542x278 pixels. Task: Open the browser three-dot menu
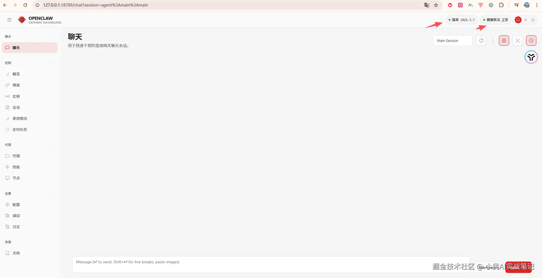point(537,5)
